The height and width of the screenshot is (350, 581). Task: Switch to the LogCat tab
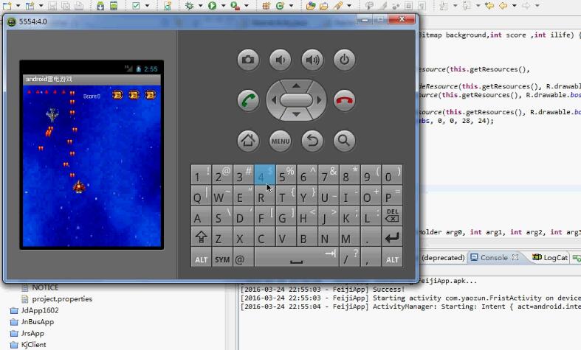(x=550, y=257)
